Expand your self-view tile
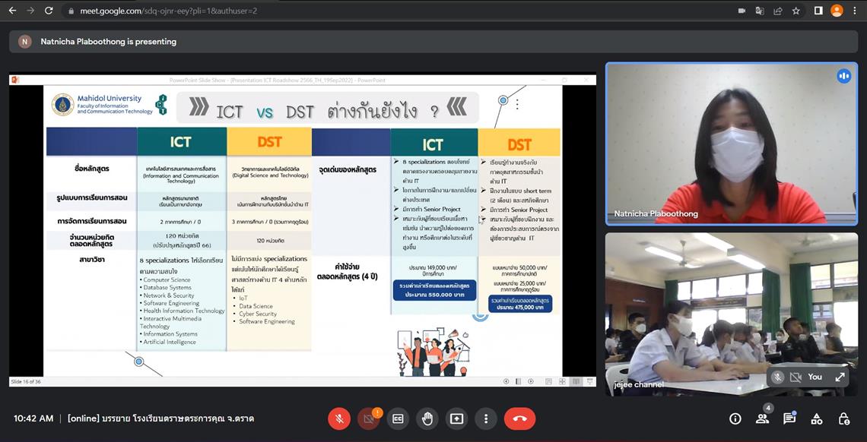 point(840,377)
